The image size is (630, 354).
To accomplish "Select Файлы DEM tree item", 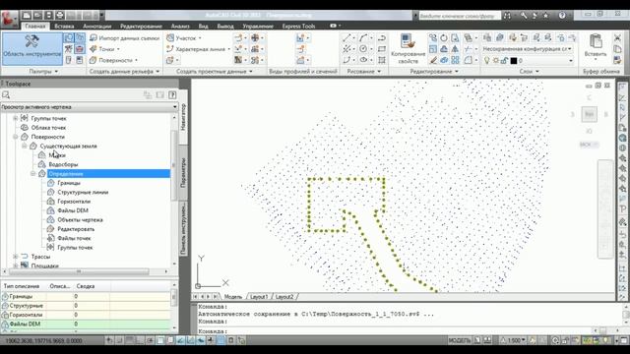I will coord(73,210).
